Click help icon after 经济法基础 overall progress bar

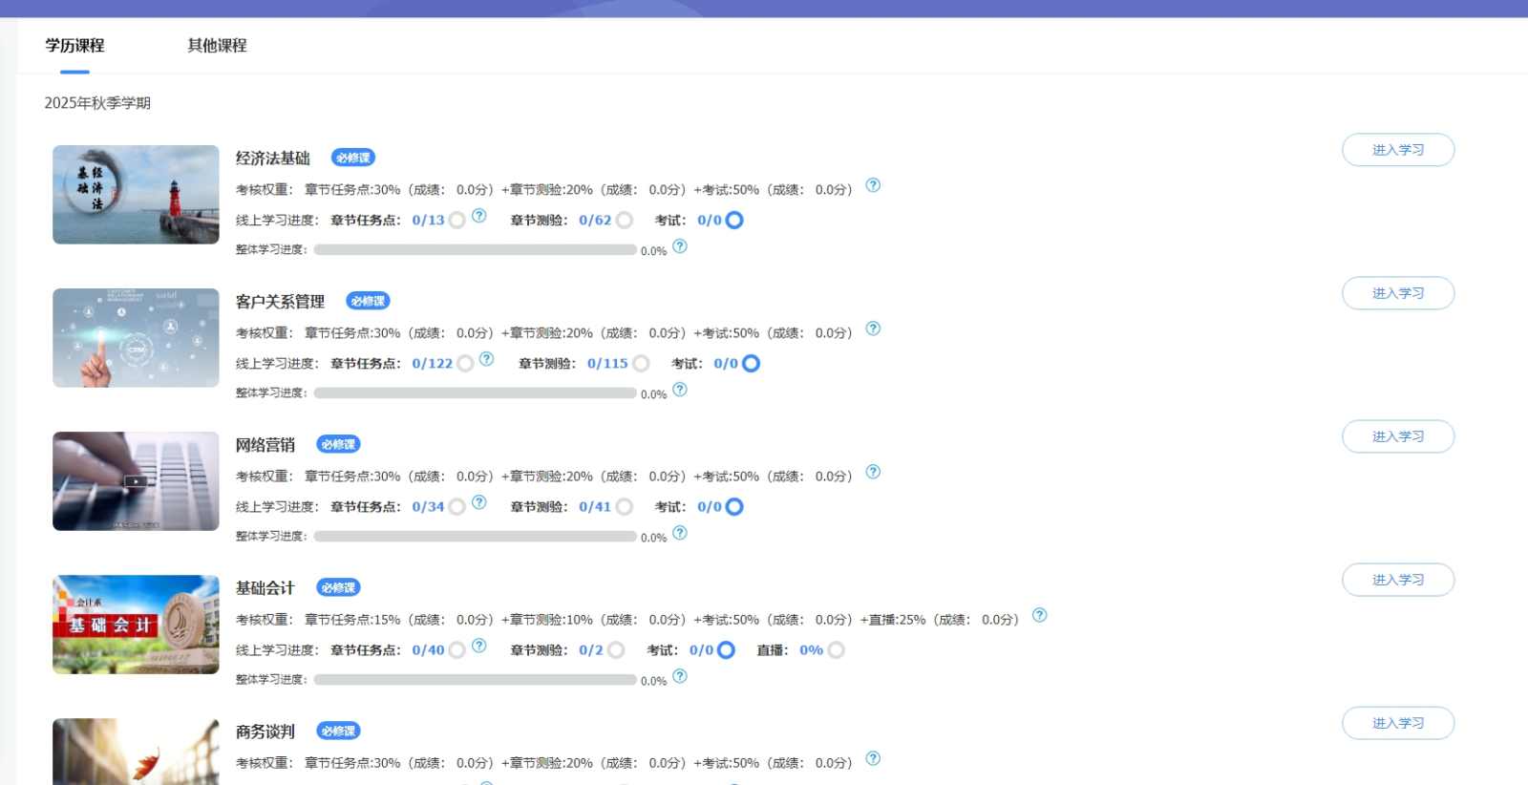pos(680,246)
